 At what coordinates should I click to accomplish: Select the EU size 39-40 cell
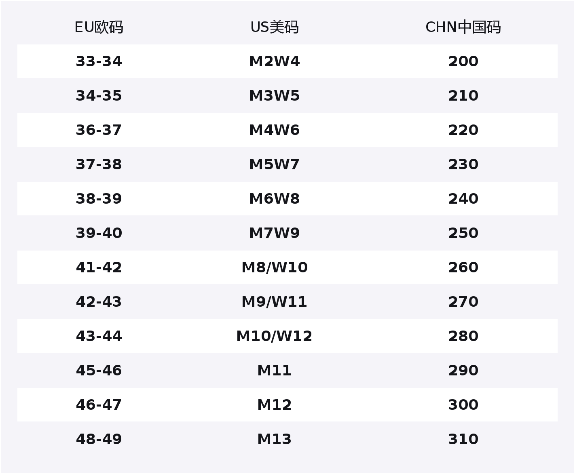(x=99, y=233)
